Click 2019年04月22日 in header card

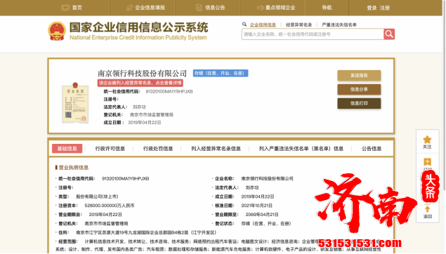(x=145, y=123)
